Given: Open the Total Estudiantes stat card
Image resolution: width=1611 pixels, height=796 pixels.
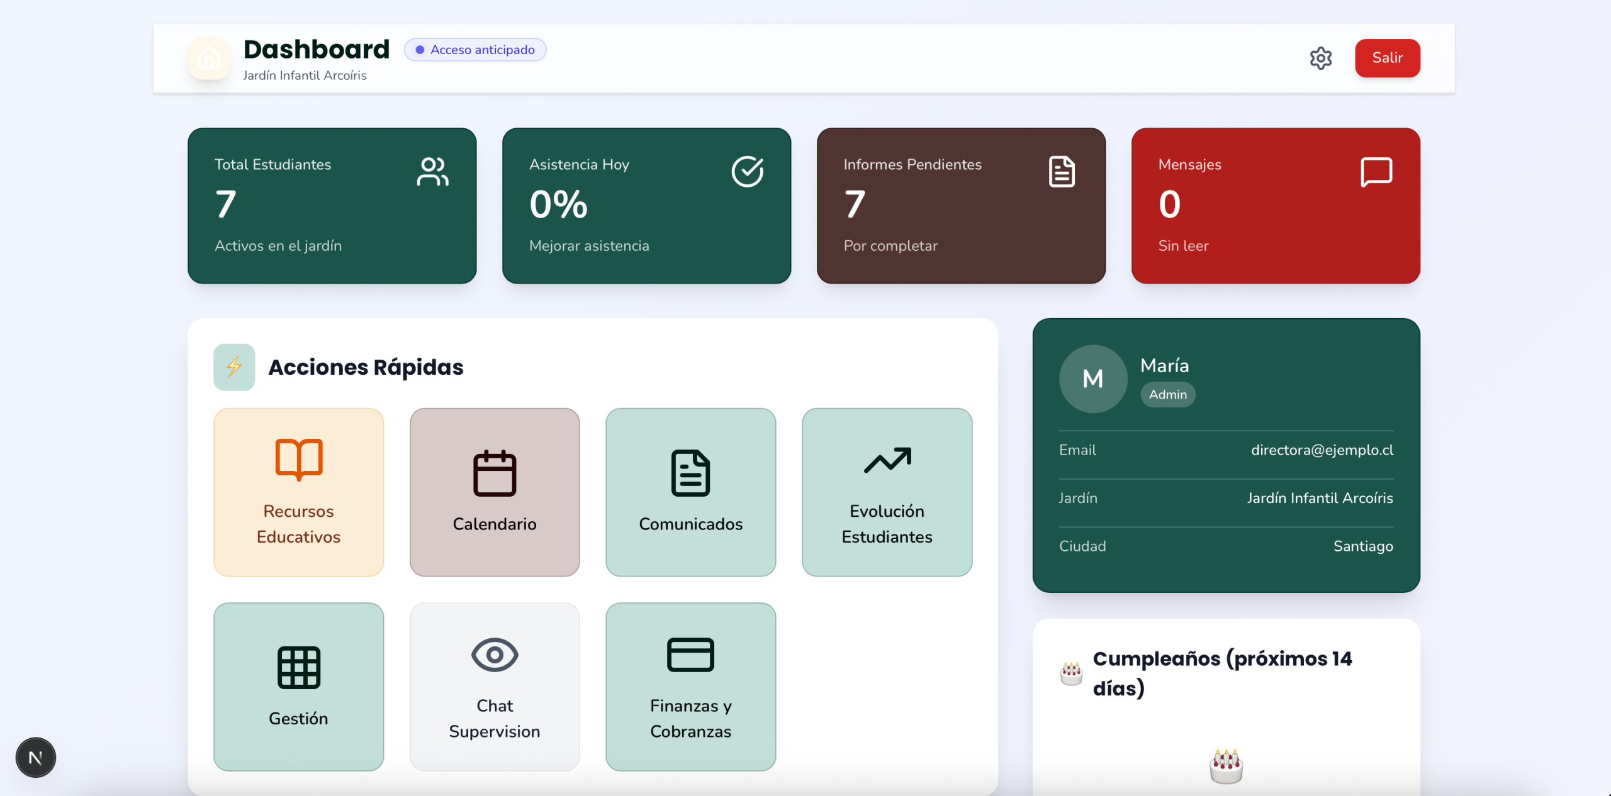Looking at the screenshot, I should [x=332, y=206].
